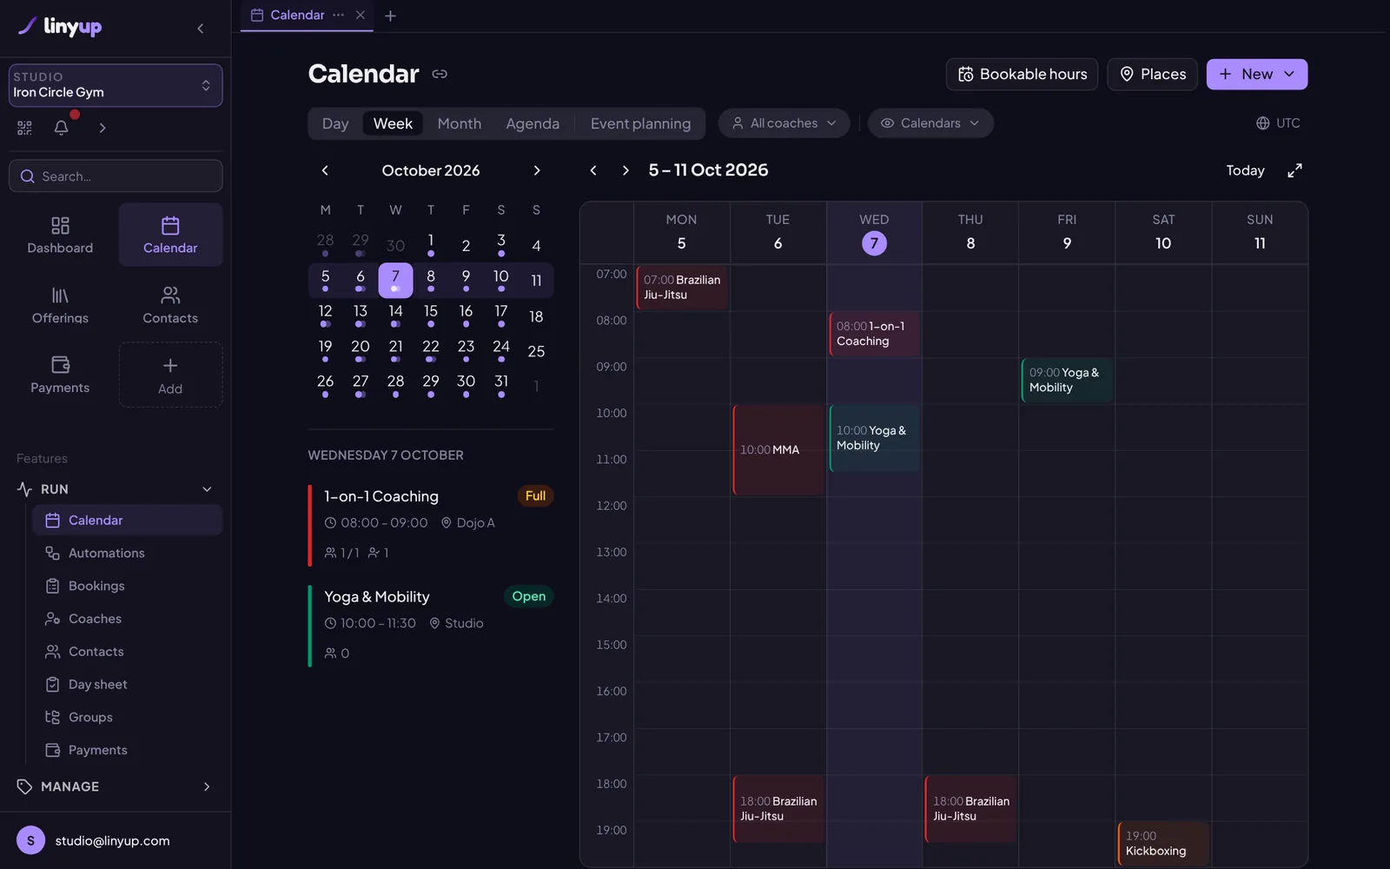Show the next week
1390x869 pixels.
(625, 170)
